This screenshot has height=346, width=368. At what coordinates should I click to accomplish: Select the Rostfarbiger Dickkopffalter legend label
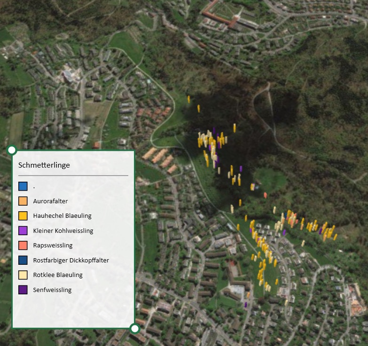click(x=71, y=260)
